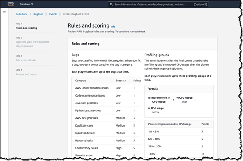Focus the AWS services search field
The width and height of the screenshot is (243, 161).
pos(158,5)
